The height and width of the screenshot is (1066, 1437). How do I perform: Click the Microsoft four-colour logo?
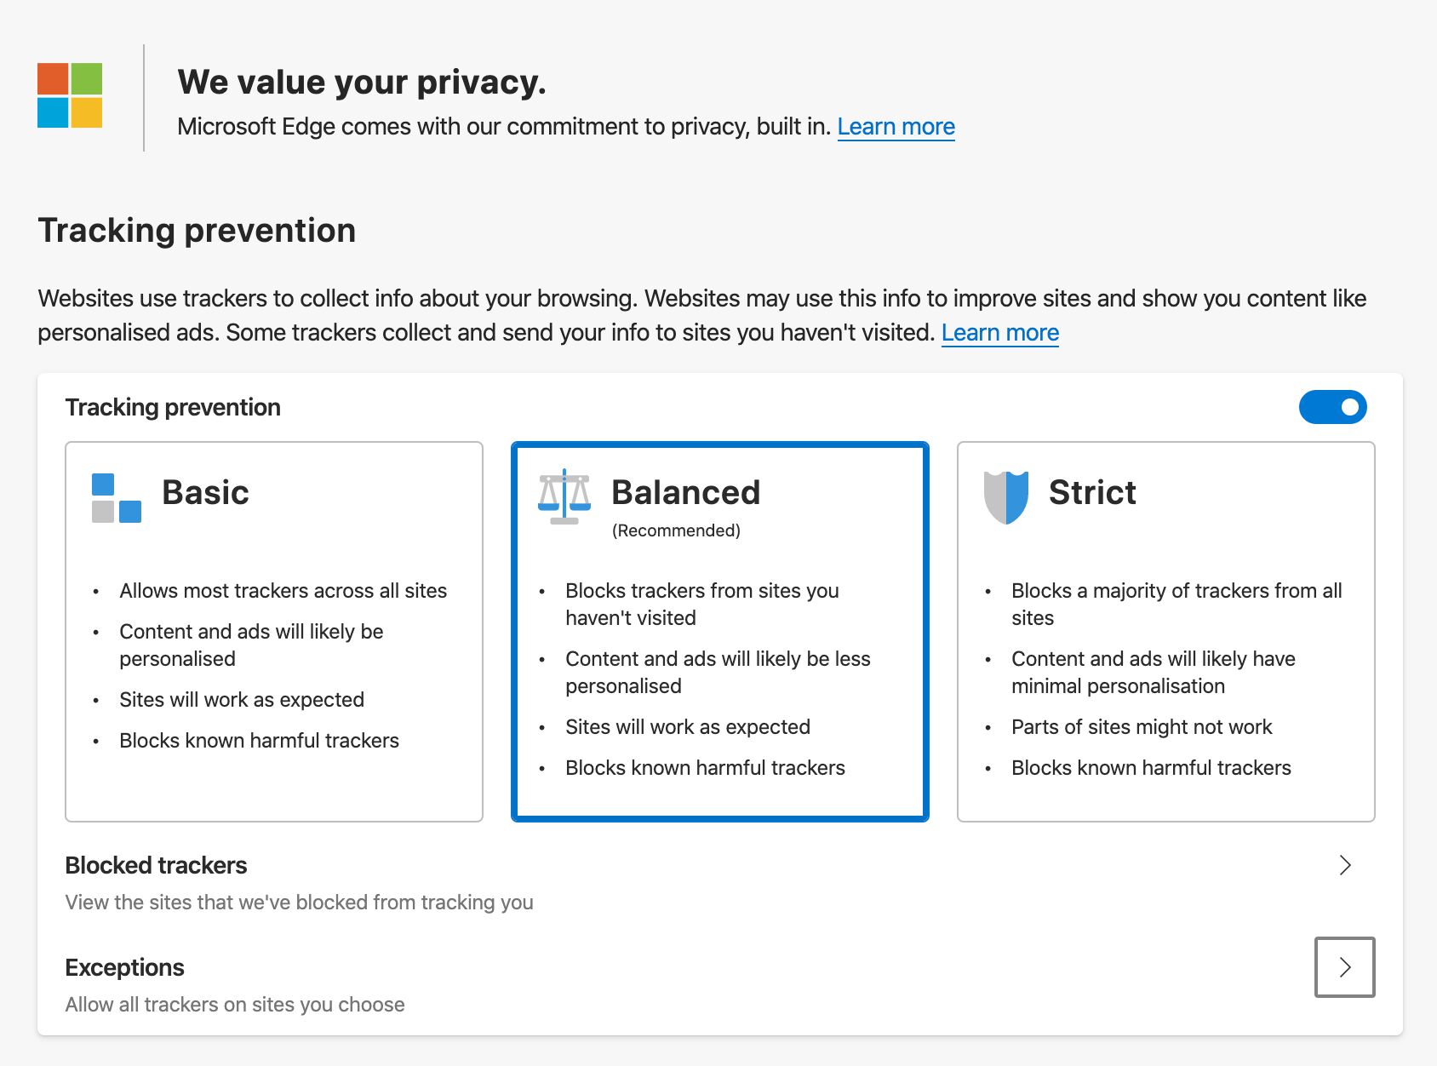coord(70,95)
